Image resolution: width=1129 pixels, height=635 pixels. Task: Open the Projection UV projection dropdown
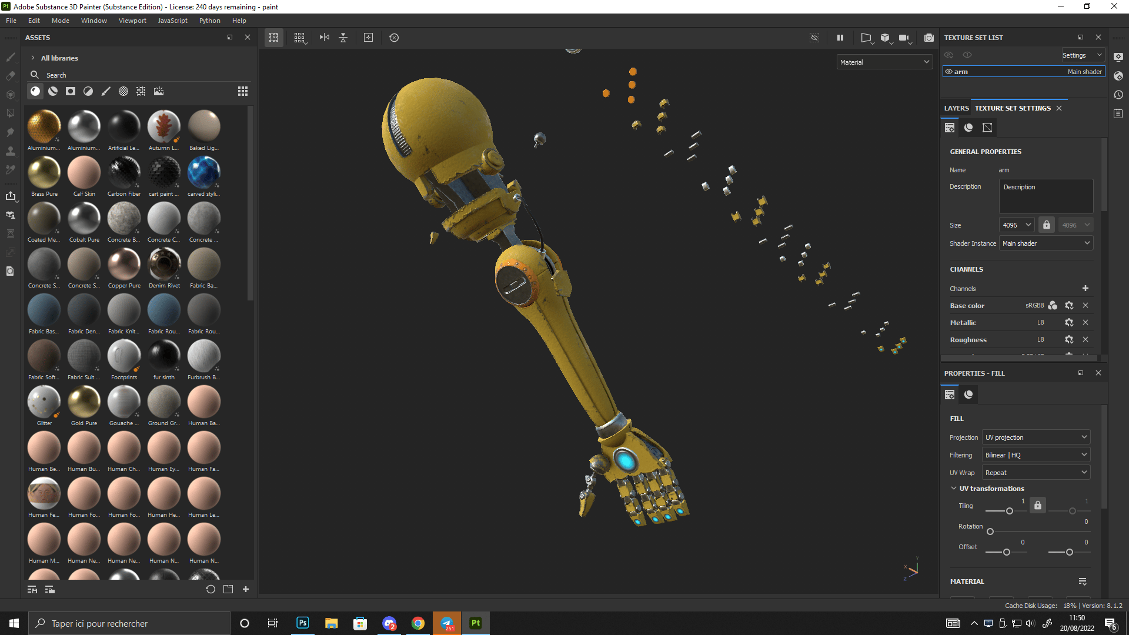(x=1036, y=437)
